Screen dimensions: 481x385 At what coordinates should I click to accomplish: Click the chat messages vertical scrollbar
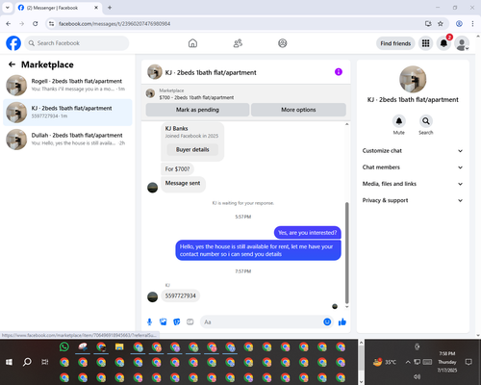(x=346, y=253)
